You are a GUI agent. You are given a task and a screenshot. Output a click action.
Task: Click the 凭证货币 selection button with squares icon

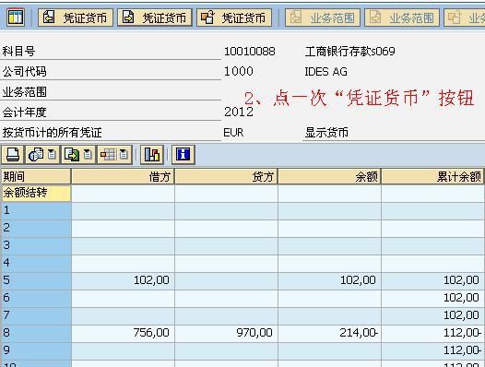tap(234, 18)
